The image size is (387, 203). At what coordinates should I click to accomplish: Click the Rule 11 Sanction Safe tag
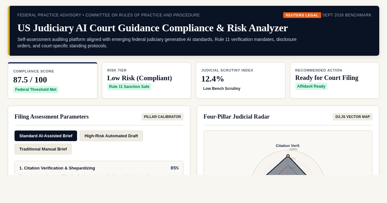[129, 87]
